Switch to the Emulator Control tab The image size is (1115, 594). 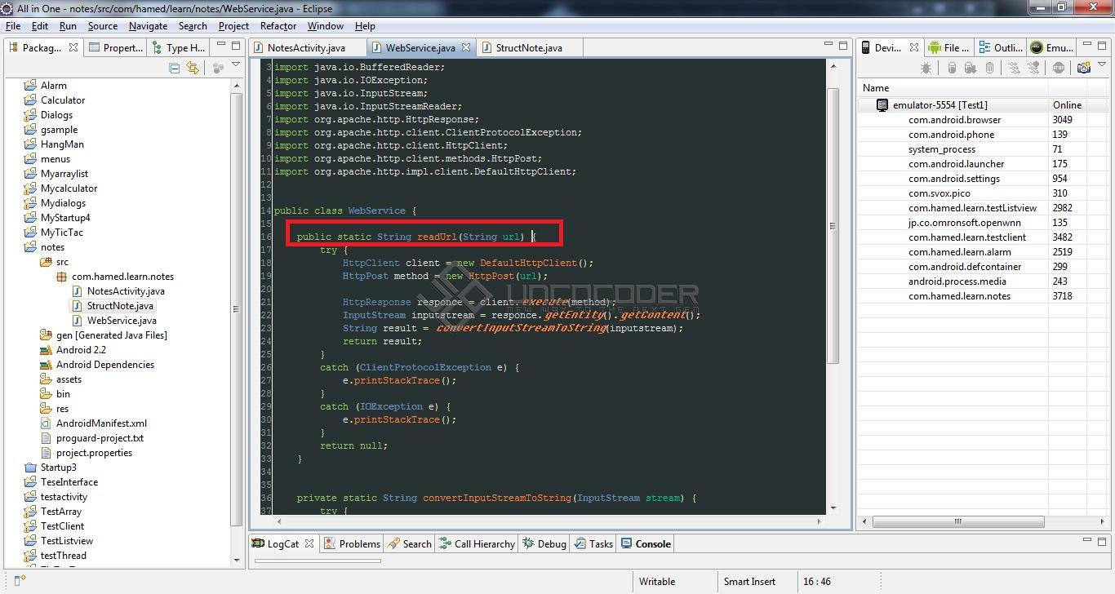(1052, 47)
